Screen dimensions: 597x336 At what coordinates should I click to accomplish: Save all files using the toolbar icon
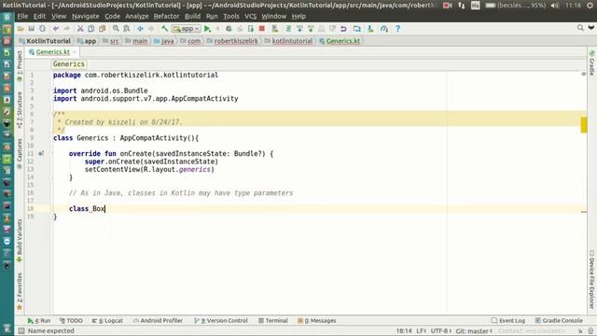[x=31, y=29]
